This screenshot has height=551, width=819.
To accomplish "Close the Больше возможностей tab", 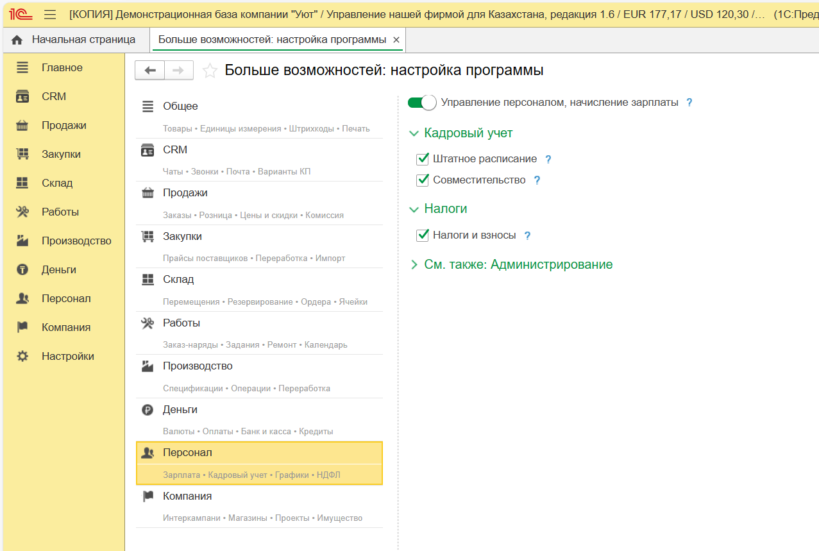I will click(396, 40).
